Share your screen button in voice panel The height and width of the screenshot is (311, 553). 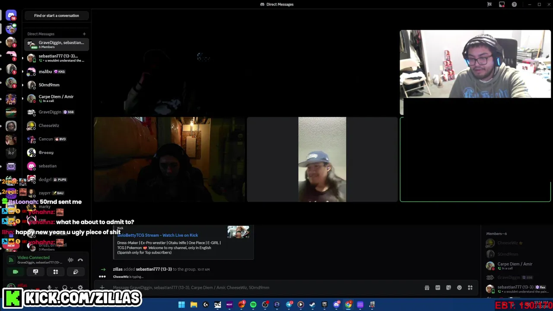pyautogui.click(x=35, y=272)
